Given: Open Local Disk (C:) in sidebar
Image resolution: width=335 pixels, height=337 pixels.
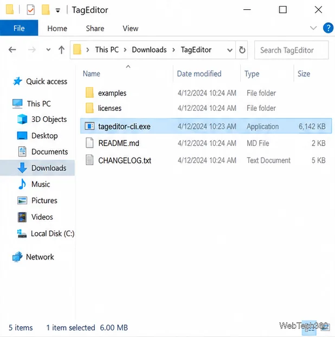Looking at the screenshot, I should (x=53, y=233).
